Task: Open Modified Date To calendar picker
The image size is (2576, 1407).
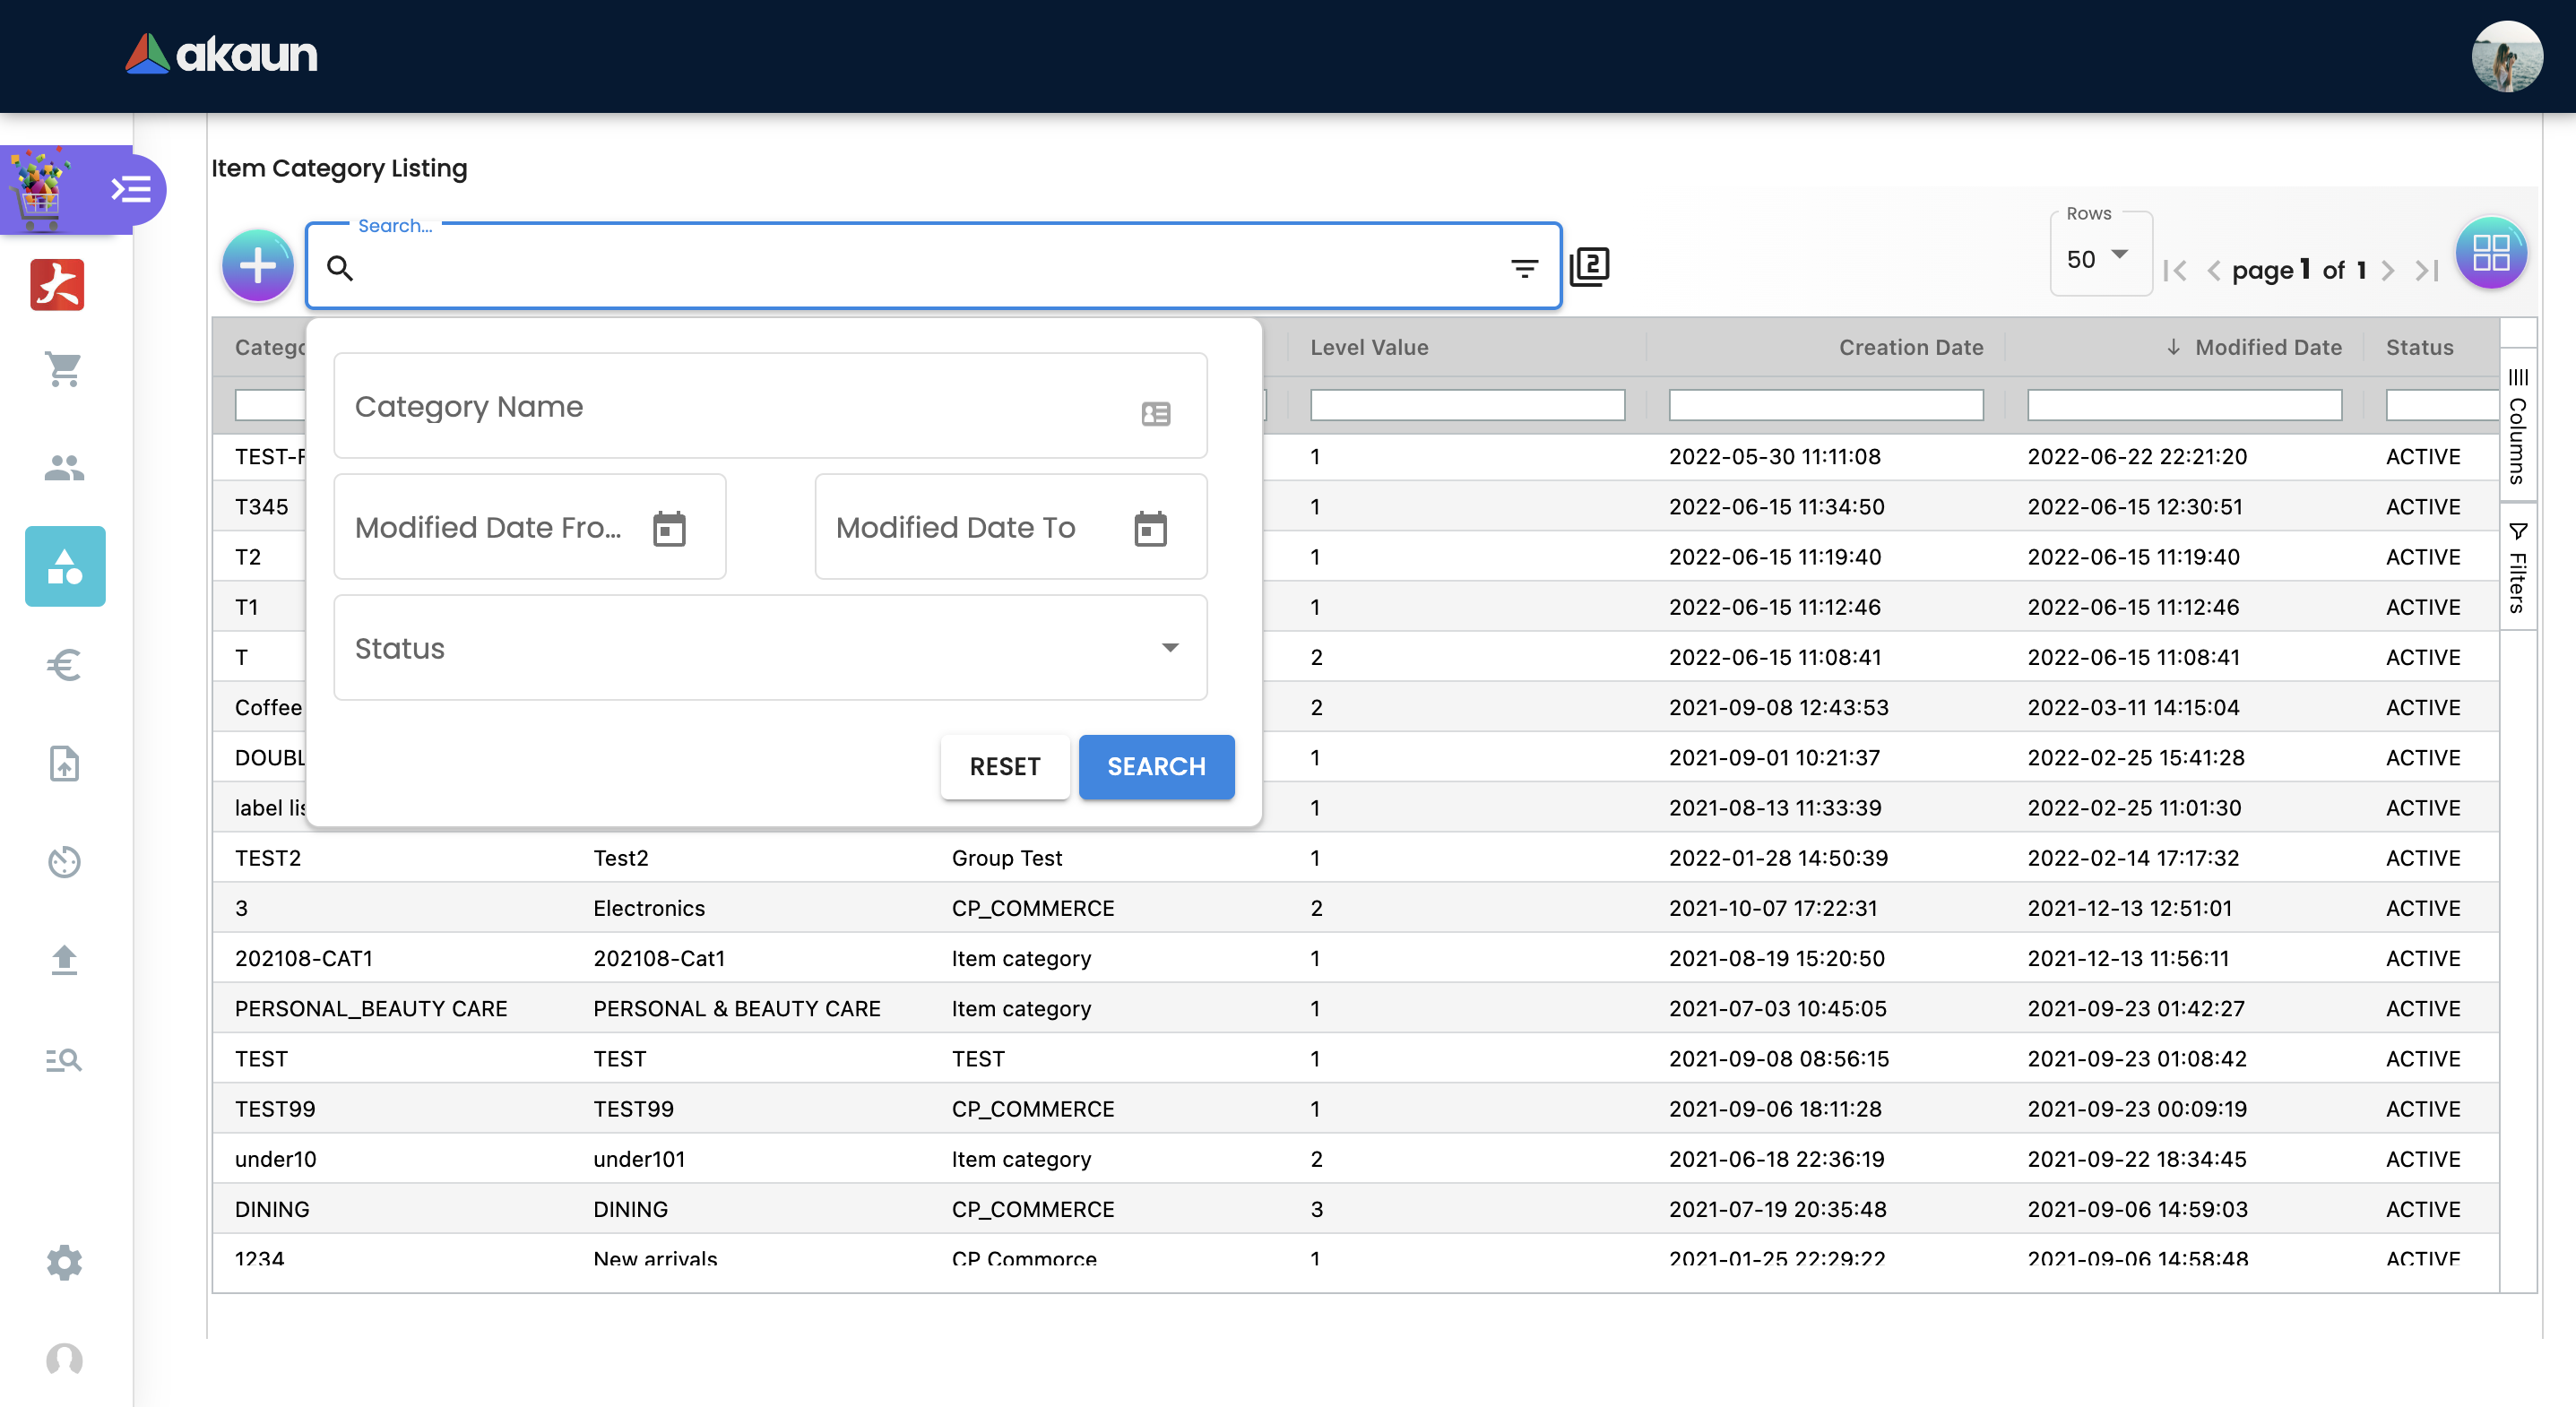Action: 1150,528
